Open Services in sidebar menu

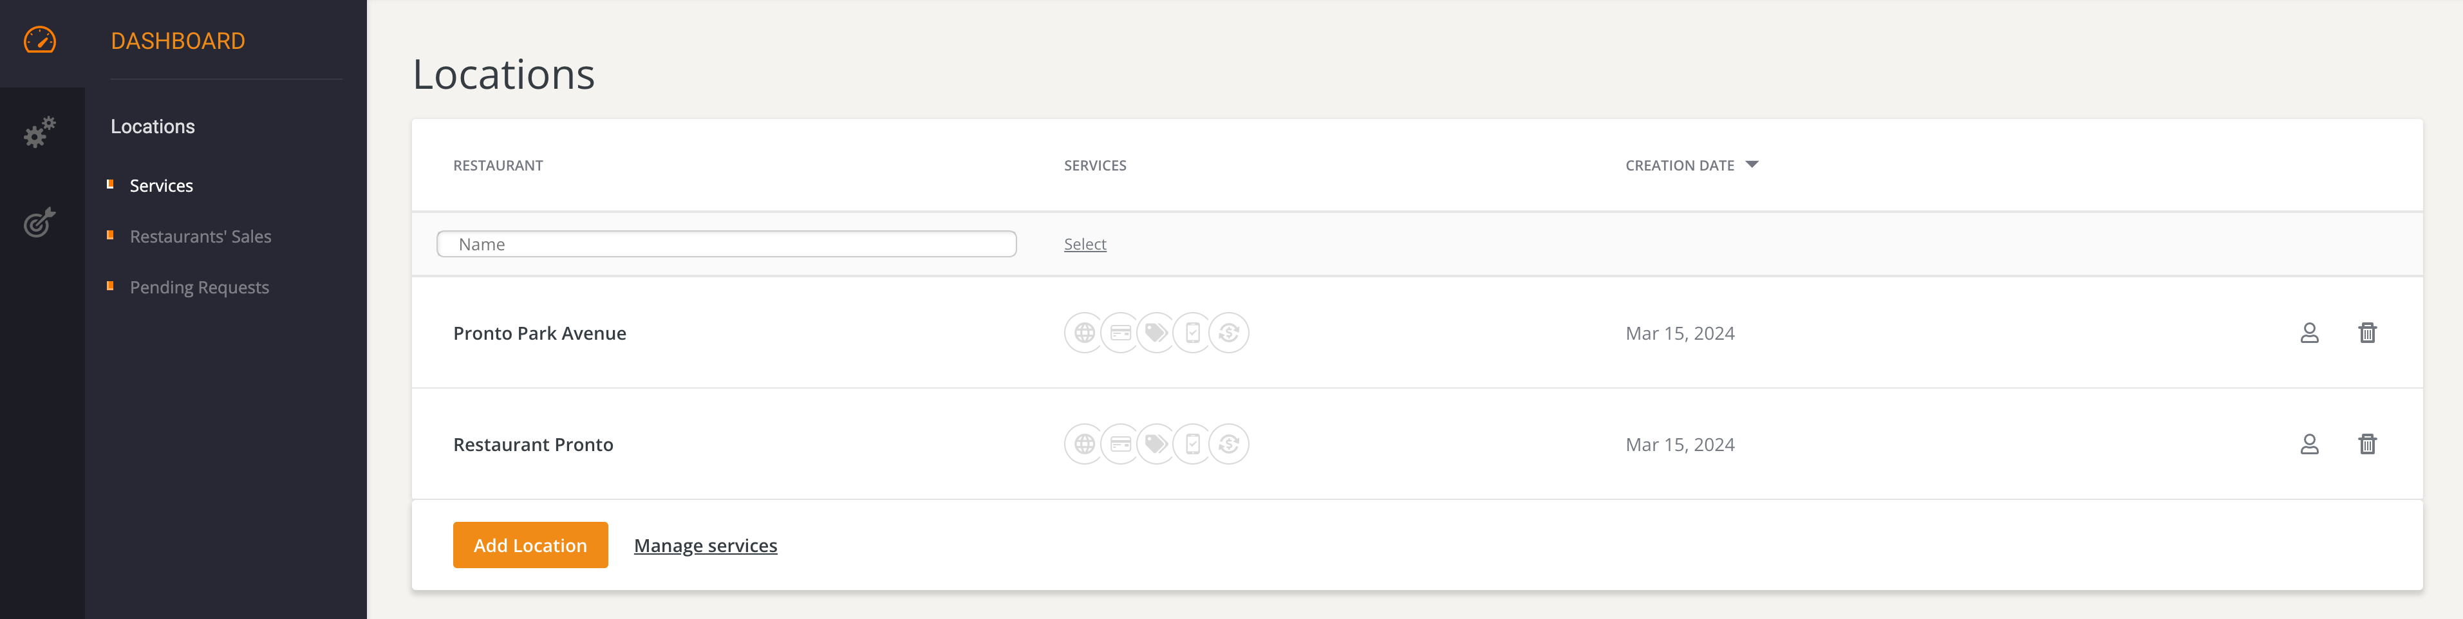(x=161, y=185)
